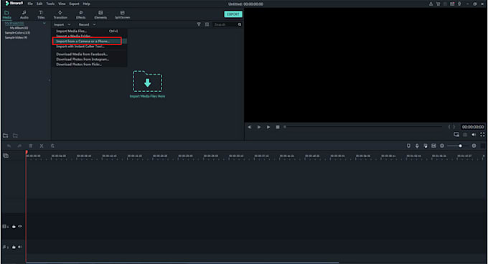Hide video track 1 with eye icon
Screen dimensions: 488x264
[20, 227]
